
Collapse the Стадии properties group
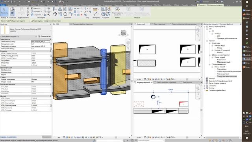pos(50,77)
